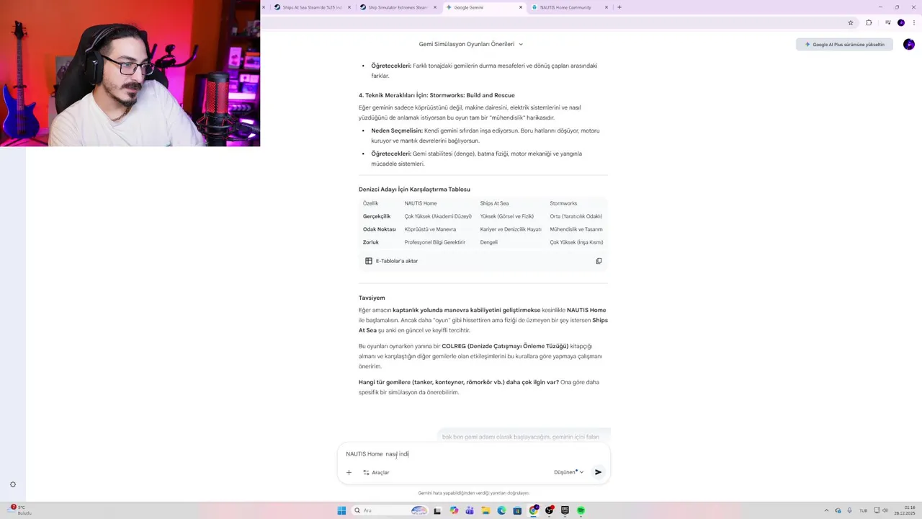Click the Özellik column header
The height and width of the screenshot is (519, 922).
370,203
